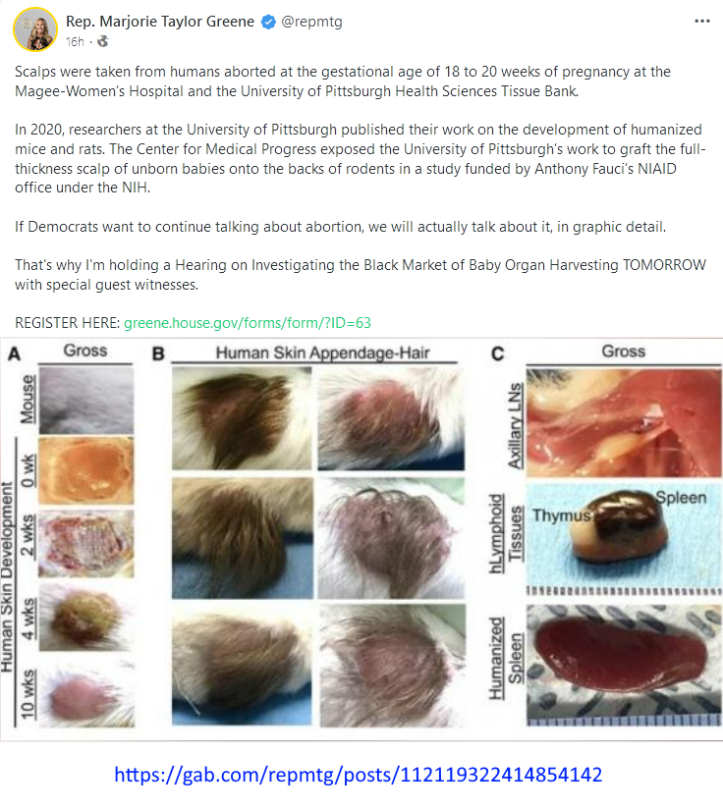The width and height of the screenshot is (723, 811).
Task: Click the Human Skin Appendage-Hair panel heading
Action: 322,352
